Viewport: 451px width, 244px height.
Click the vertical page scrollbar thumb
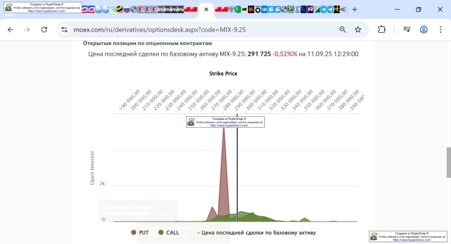pyautogui.click(x=447, y=161)
